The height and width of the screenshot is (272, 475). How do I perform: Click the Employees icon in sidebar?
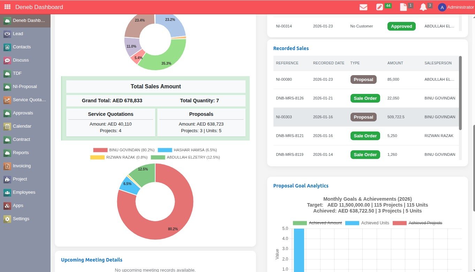(x=7, y=192)
